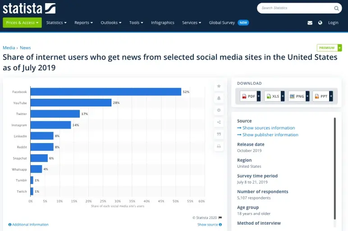The width and height of the screenshot is (348, 231).
Task: Click the Instagram 14% bar
Action: click(51, 125)
